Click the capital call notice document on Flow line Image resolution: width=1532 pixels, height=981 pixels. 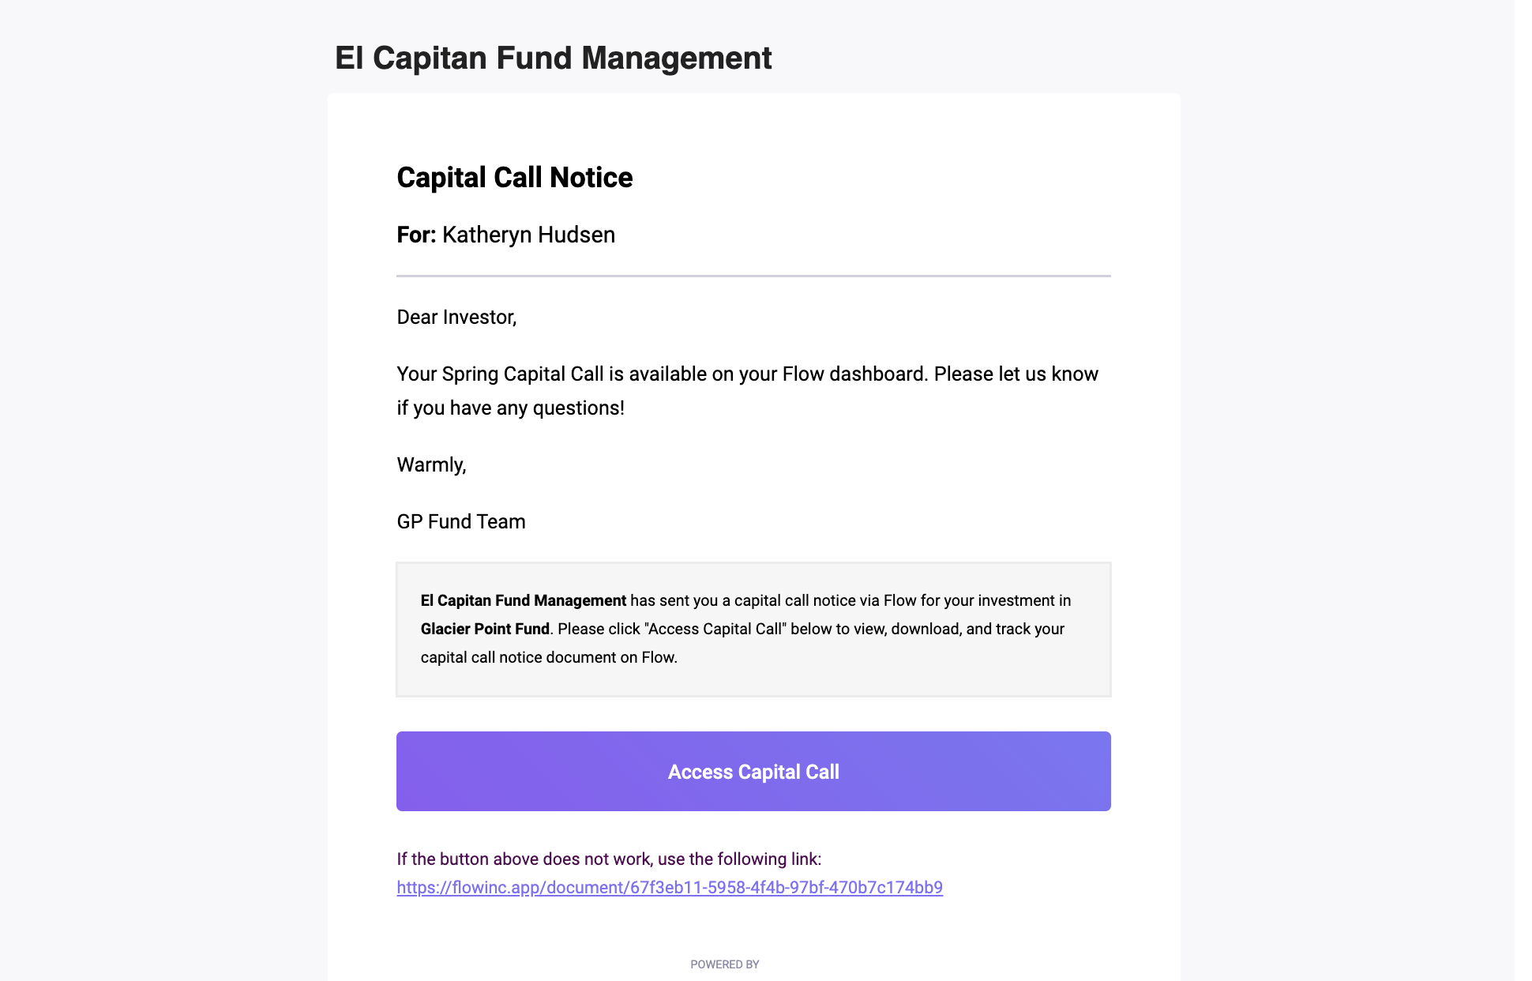point(549,657)
